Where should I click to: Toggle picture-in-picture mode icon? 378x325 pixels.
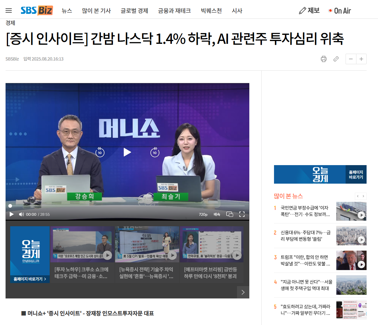230,214
